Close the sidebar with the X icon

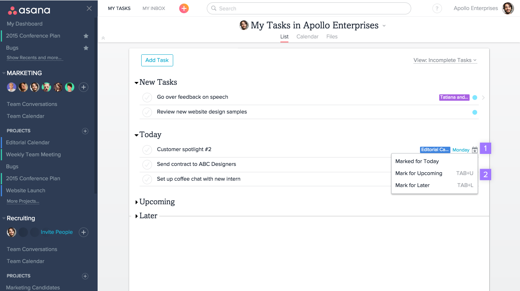point(89,8)
